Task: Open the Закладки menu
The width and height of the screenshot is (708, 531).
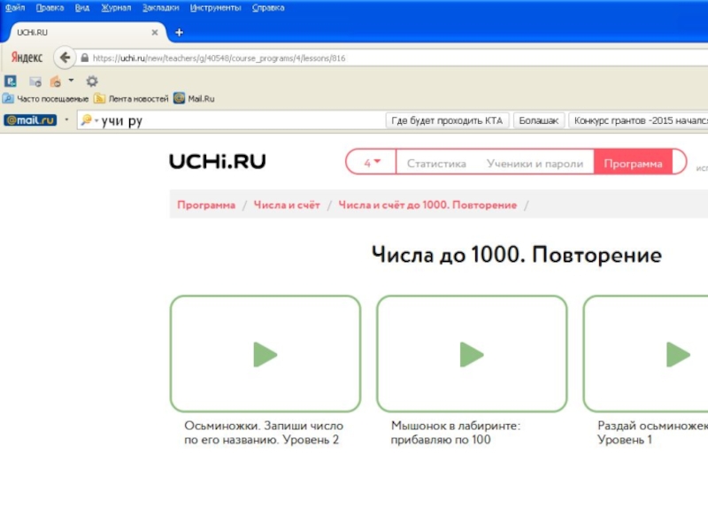Action: 160,7
